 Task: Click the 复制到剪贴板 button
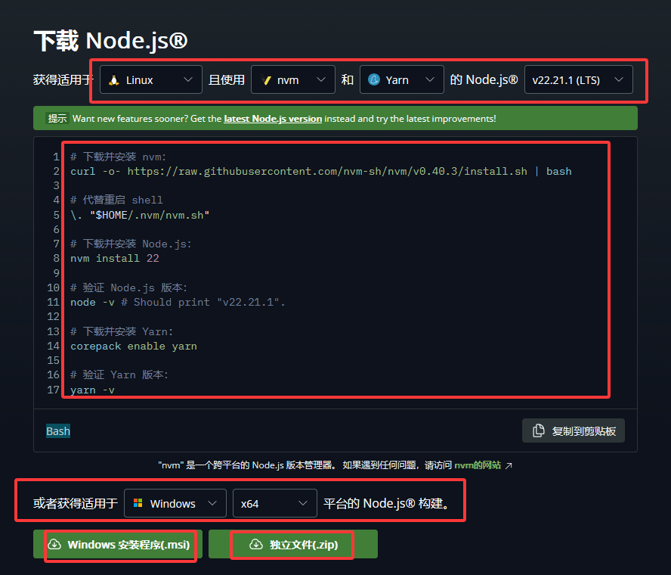[x=573, y=430]
